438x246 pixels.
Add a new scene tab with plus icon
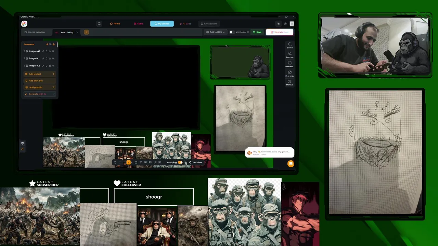86,32
